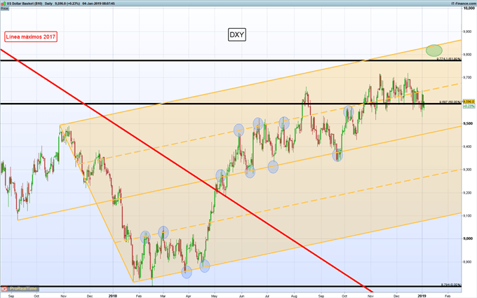This screenshot has height=298, width=477.
Task: Click the +0.23% change tag
Action: (469, 106)
